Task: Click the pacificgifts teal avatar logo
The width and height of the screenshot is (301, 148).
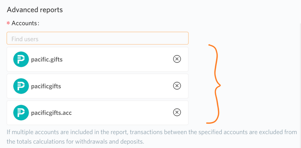Action: 21,86
